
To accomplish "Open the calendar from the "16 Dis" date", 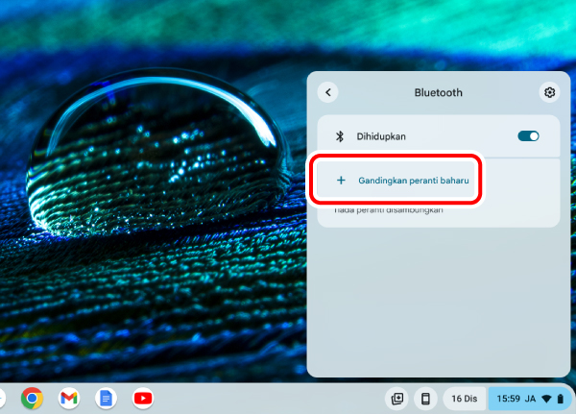I will point(464,398).
